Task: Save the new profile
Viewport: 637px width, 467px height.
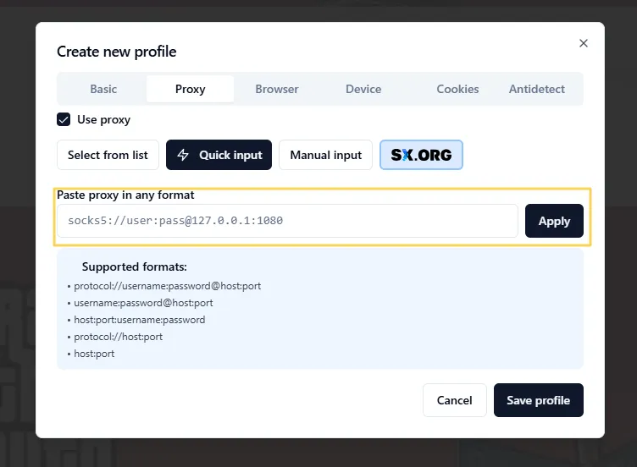Action: [538, 400]
